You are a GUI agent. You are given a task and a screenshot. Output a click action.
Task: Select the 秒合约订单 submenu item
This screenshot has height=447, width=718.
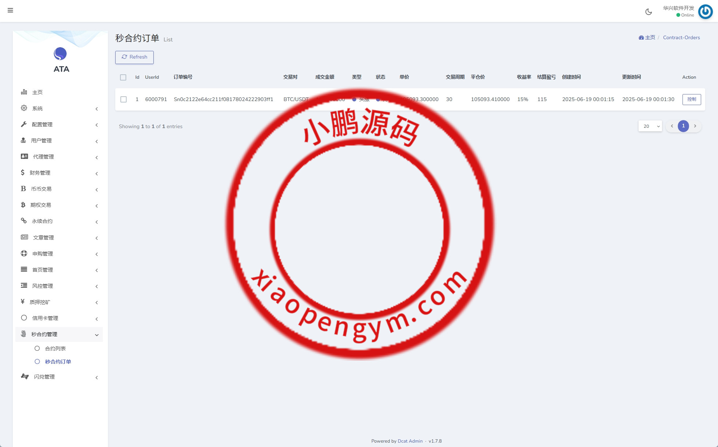pyautogui.click(x=57, y=361)
